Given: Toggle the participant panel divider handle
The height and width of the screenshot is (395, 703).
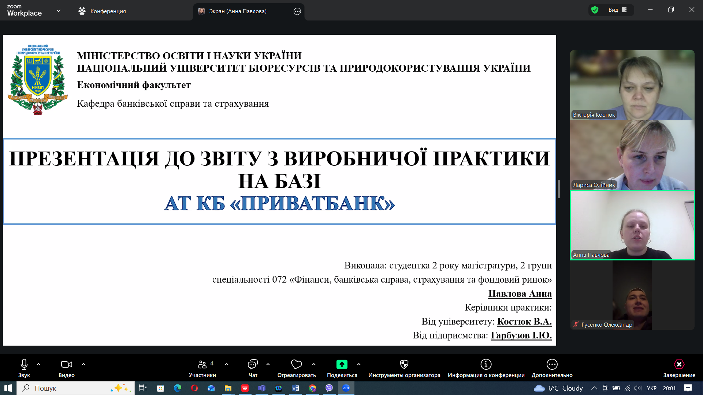Looking at the screenshot, I should pos(559,189).
